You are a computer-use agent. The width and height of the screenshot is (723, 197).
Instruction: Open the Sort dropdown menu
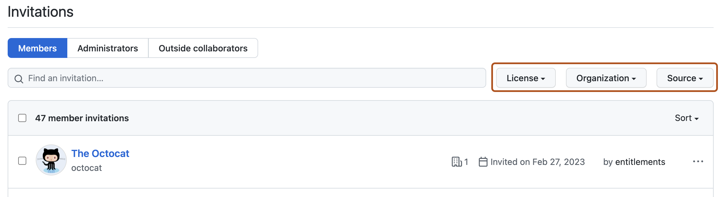(x=686, y=118)
